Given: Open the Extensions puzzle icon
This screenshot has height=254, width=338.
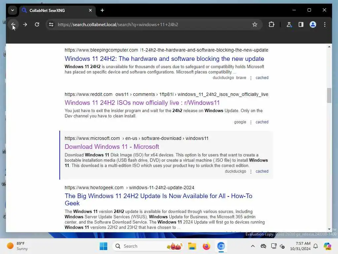Looking at the screenshot, I should pyautogui.click(x=271, y=24).
